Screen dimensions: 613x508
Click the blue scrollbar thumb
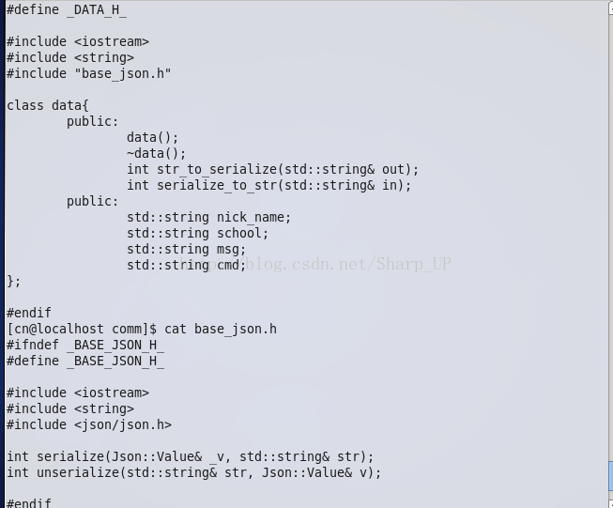click(610, 475)
